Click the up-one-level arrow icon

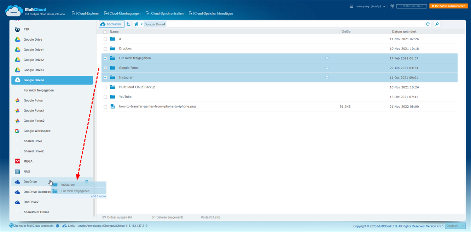click(x=128, y=24)
